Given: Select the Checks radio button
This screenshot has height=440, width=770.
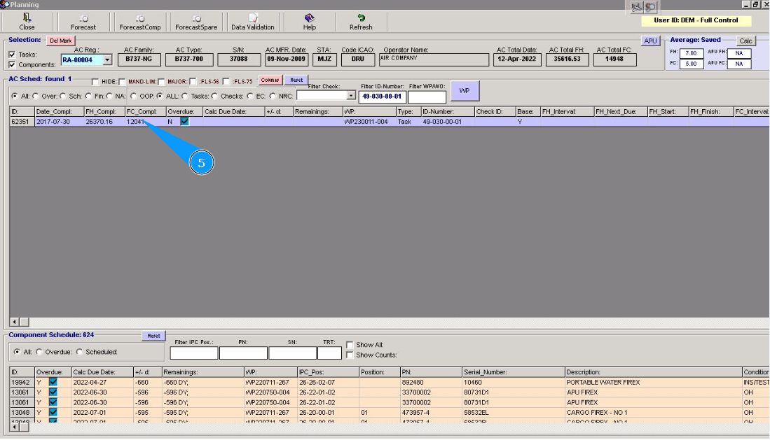Looking at the screenshot, I should point(214,96).
